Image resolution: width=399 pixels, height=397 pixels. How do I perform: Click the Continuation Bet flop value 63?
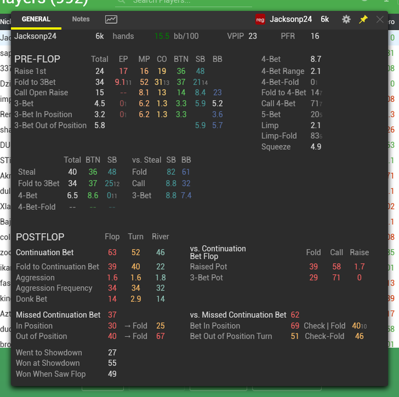coord(112,253)
